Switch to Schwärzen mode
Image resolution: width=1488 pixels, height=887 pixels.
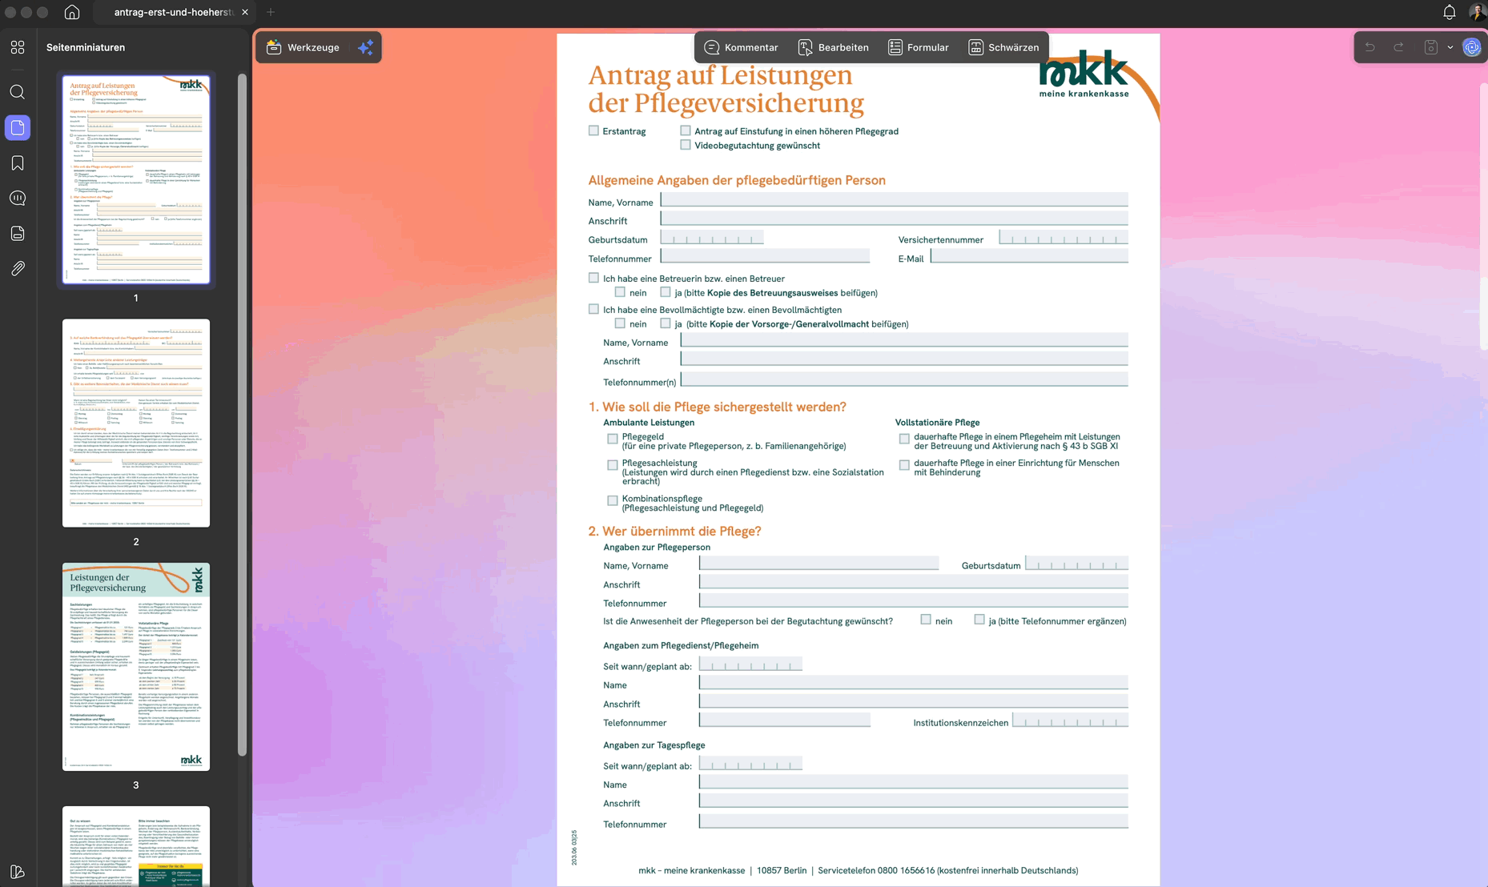[1003, 47]
